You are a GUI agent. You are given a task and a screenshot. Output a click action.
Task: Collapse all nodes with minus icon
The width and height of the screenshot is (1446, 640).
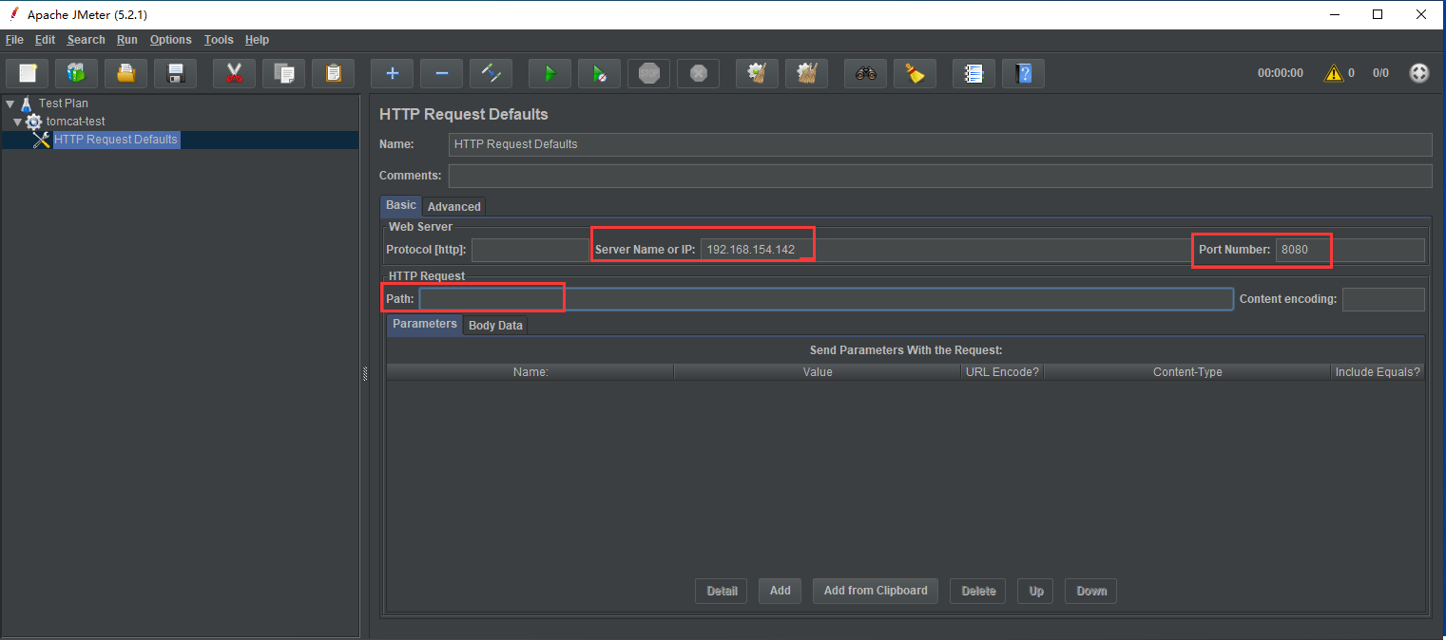(x=441, y=73)
